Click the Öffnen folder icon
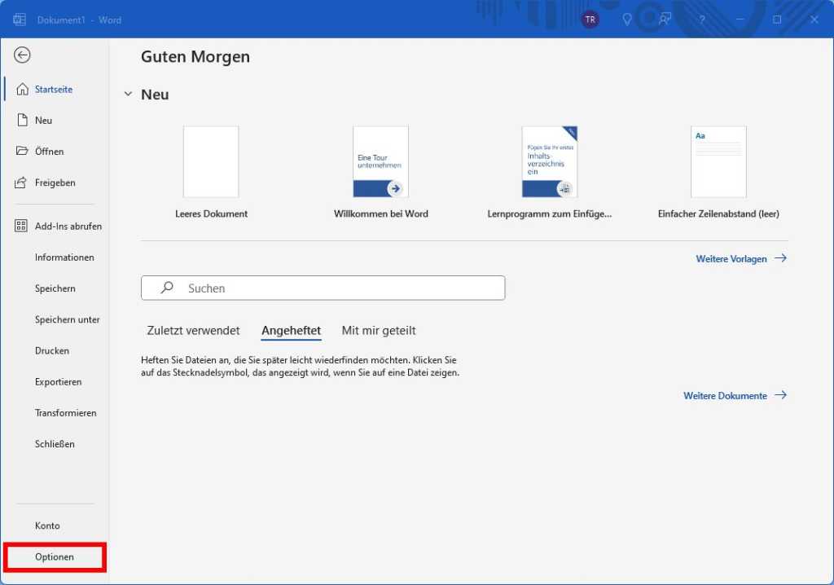This screenshot has width=834, height=585. point(22,151)
